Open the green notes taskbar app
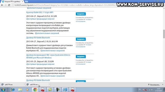Image resolution: width=165 pixels, height=92 pixels. click(50, 90)
